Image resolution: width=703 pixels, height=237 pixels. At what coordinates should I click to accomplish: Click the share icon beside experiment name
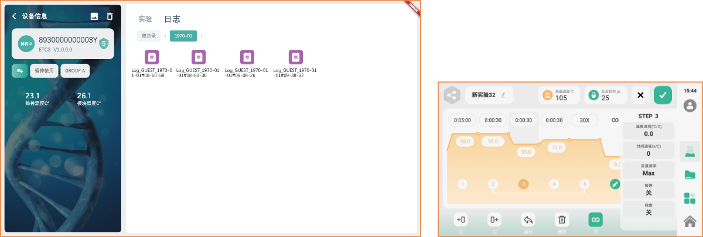point(451,95)
